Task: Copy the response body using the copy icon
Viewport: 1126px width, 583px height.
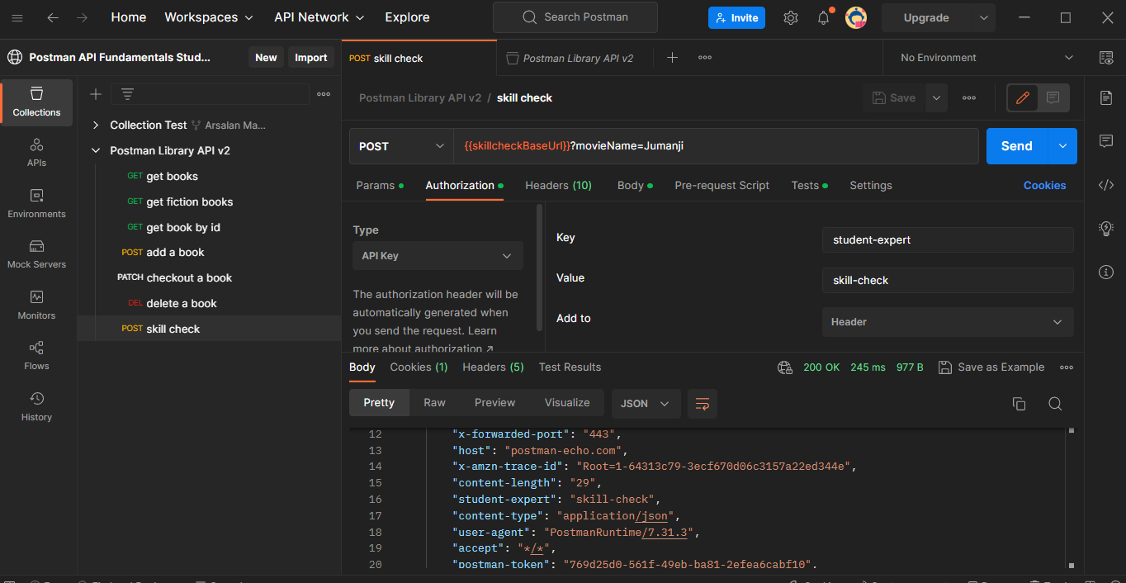Action: 1019,404
